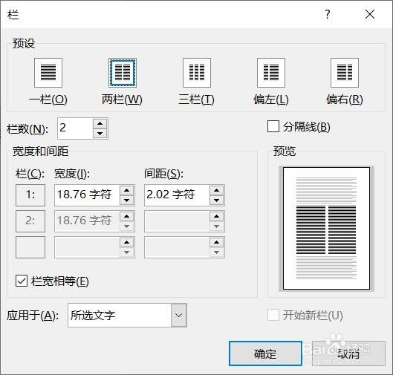Select the 偏左 left-weighted preset icon
The image size is (393, 375).
pyautogui.click(x=271, y=73)
